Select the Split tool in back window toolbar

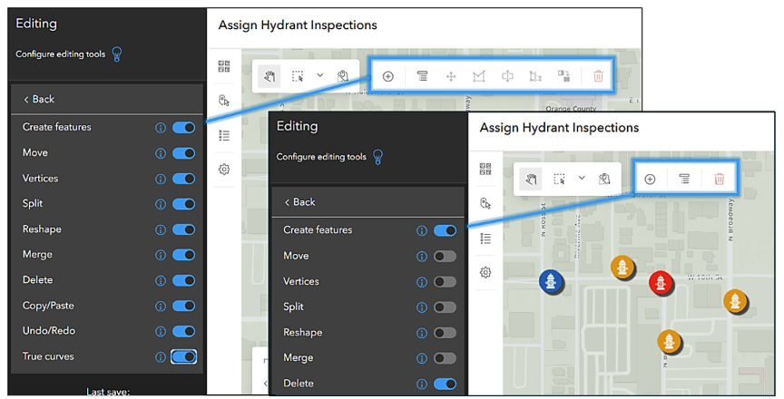click(507, 76)
